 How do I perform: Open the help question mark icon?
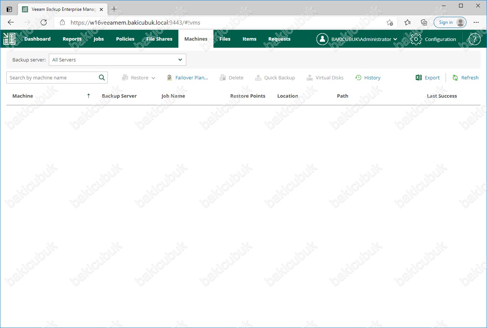pyautogui.click(x=474, y=39)
